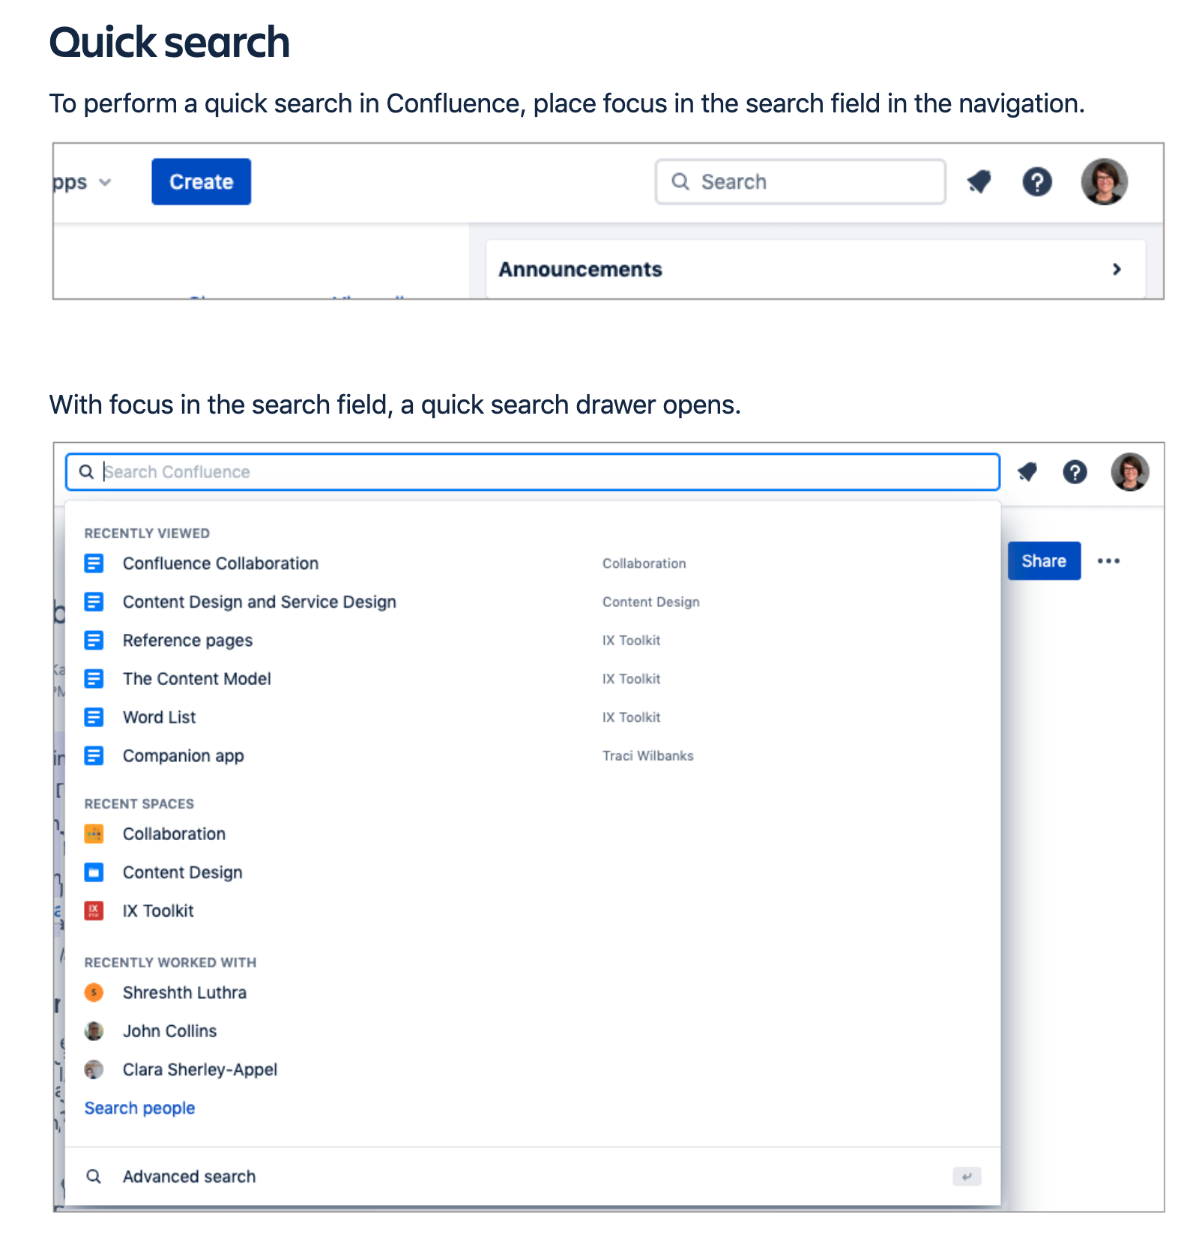Screen dimensions: 1187x1241
Task: Select the Word List page
Action: pos(158,716)
